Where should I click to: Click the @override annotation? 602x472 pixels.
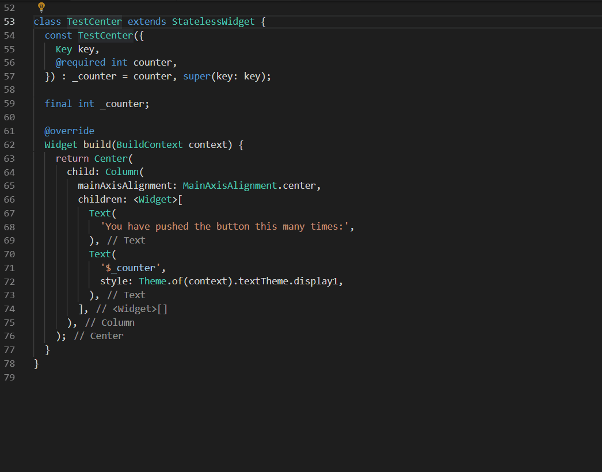point(69,131)
